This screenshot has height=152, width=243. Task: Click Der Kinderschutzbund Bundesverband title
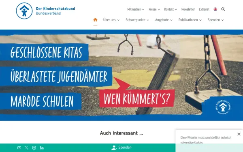(55, 11)
